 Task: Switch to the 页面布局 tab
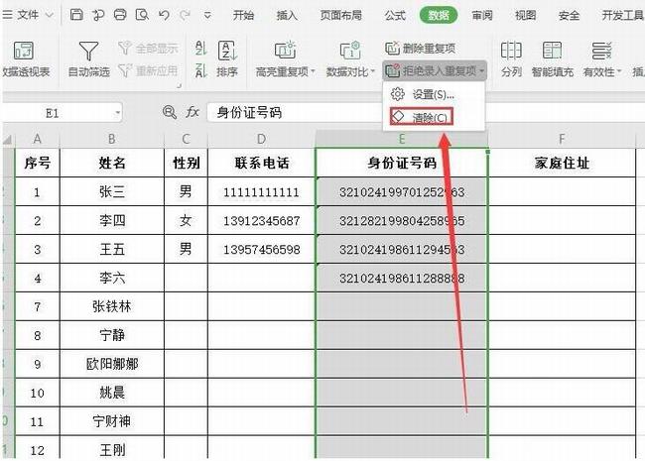[x=341, y=15]
